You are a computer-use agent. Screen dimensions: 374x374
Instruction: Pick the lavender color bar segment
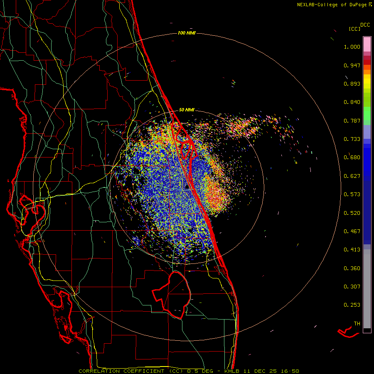point(367,132)
